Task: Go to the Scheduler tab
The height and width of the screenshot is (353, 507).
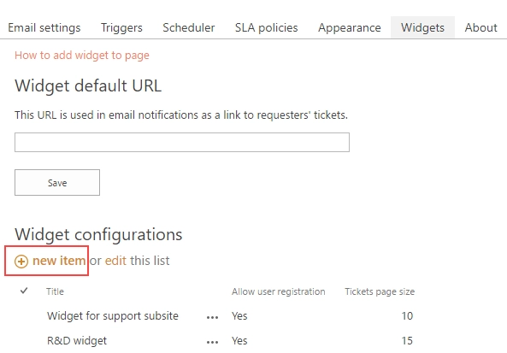Action: pos(189,27)
